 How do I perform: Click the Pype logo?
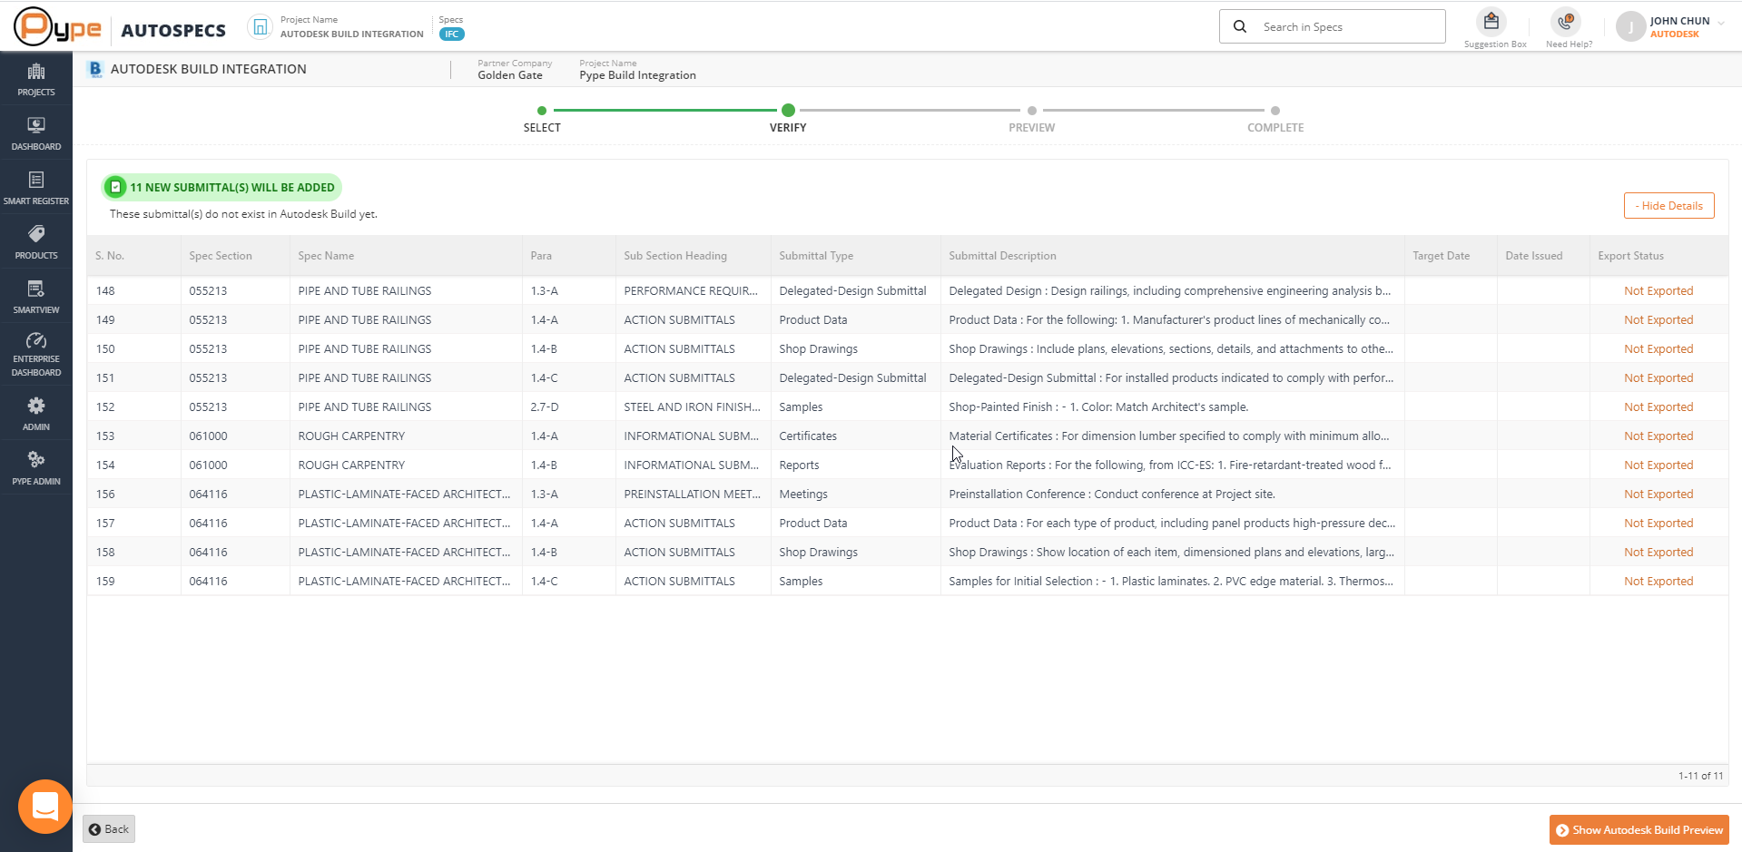coord(57,27)
